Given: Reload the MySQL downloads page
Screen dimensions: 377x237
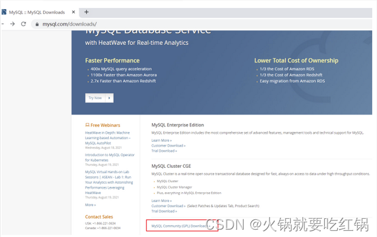Looking at the screenshot, I should (23, 24).
